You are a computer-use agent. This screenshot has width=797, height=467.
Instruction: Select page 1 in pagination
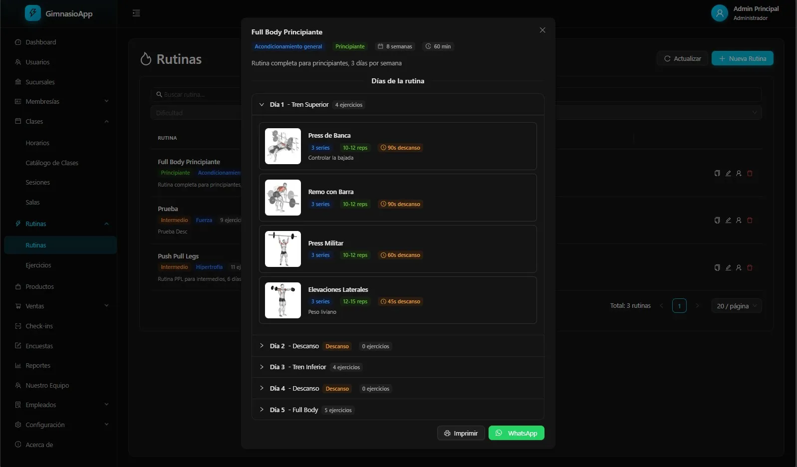(679, 306)
